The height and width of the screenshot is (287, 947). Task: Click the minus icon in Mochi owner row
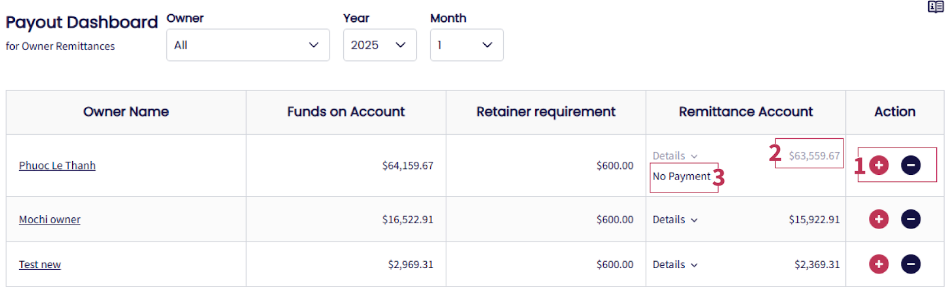tap(910, 219)
